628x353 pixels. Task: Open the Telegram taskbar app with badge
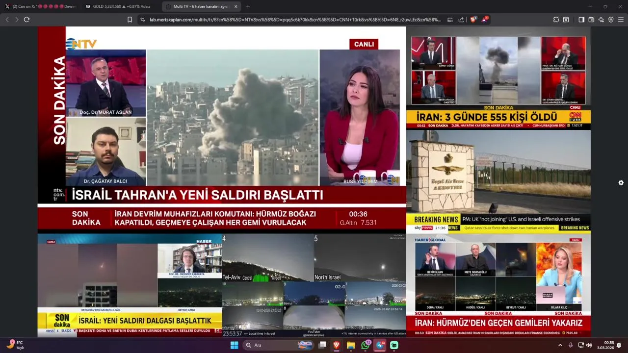click(x=380, y=345)
